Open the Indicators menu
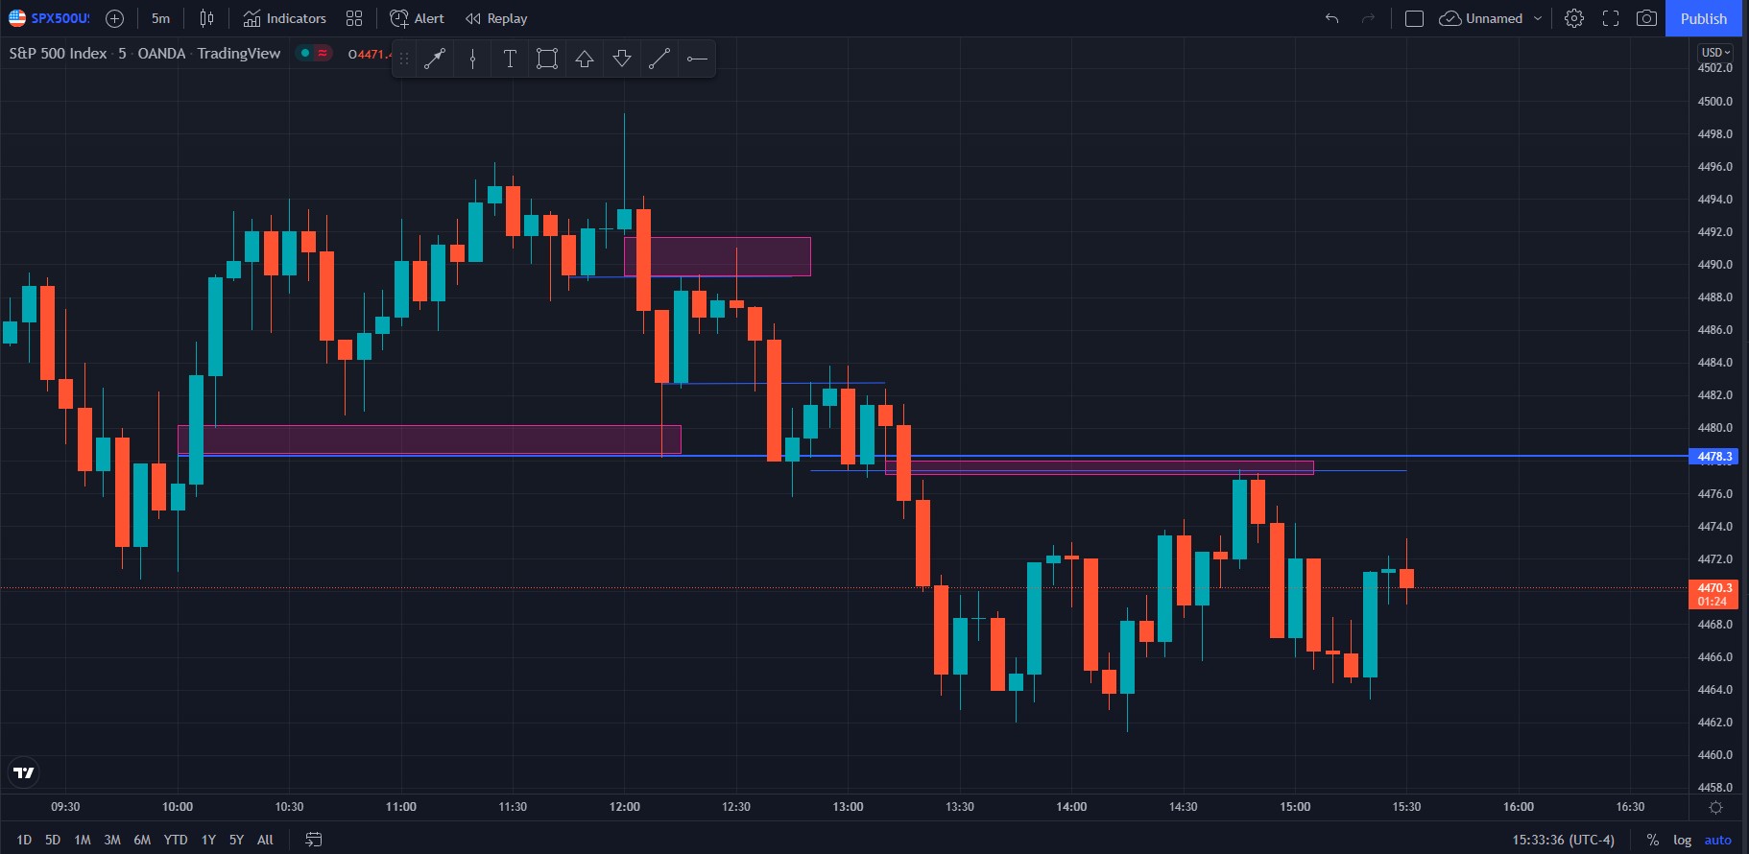Viewport: 1749px width, 854px height. pos(285,18)
